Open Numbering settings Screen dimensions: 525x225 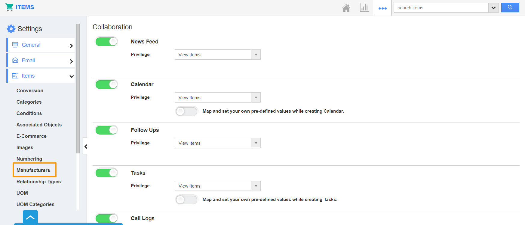click(x=29, y=159)
